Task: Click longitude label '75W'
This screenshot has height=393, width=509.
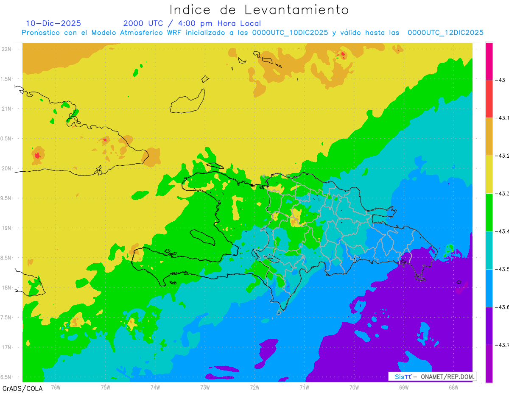Action: pos(106,387)
